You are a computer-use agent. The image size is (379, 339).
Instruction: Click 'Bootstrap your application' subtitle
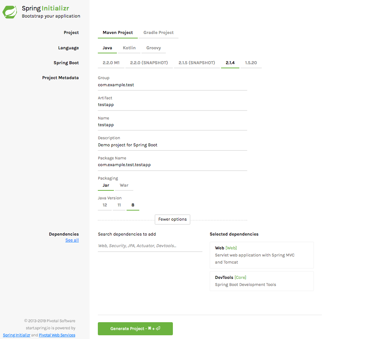coord(51,16)
